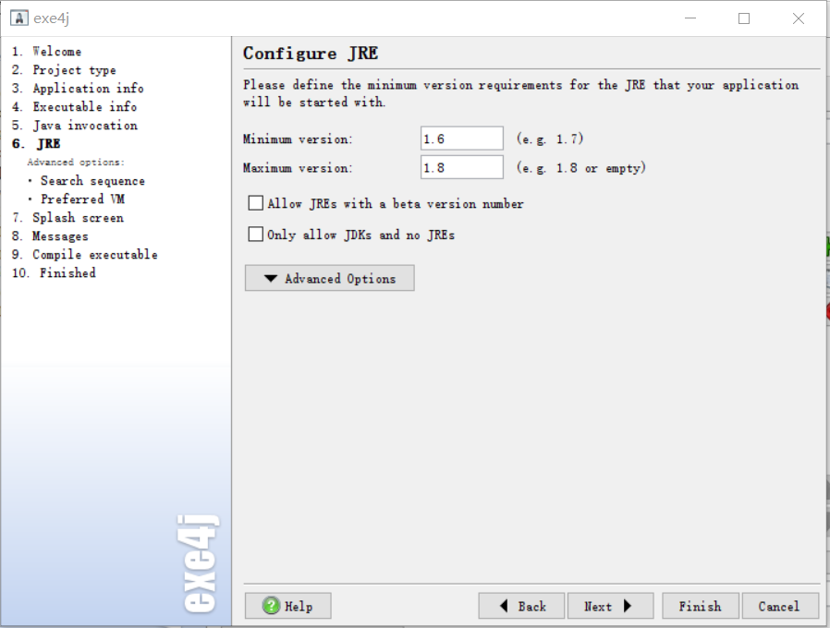Screen dimensions: 830x628
Task: Select step 6 JRE
Action: click(36, 144)
